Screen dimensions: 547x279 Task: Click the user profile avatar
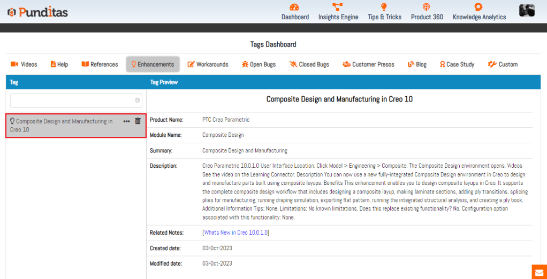click(527, 11)
